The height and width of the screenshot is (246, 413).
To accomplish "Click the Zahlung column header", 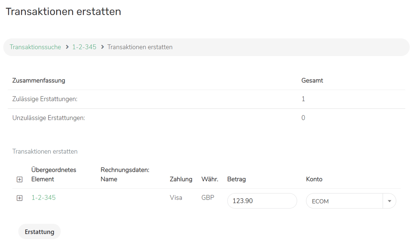I will [181, 179].
